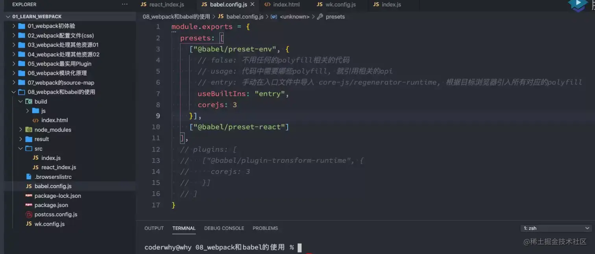Screen dimensions: 595x254
Task: Open terminal selector dropdown 1: zsh
Action: pyautogui.click(x=556, y=228)
